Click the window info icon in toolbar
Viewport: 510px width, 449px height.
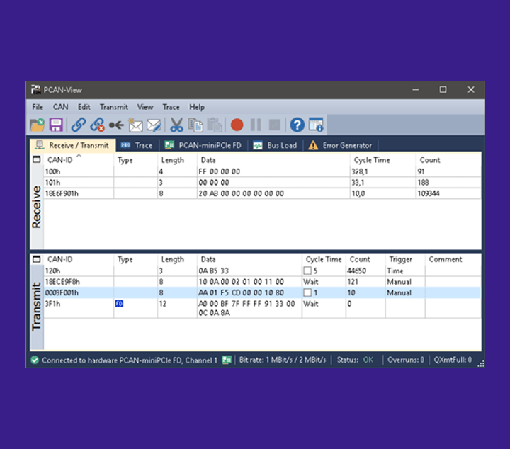tap(316, 125)
